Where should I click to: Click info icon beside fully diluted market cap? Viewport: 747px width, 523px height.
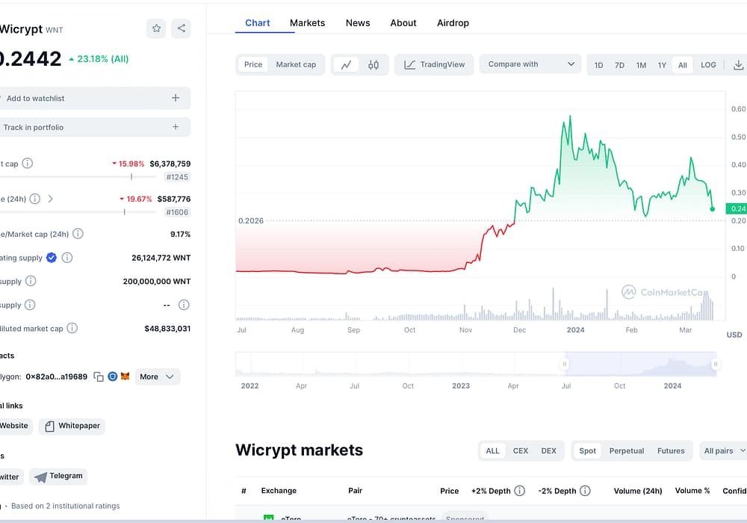[72, 328]
